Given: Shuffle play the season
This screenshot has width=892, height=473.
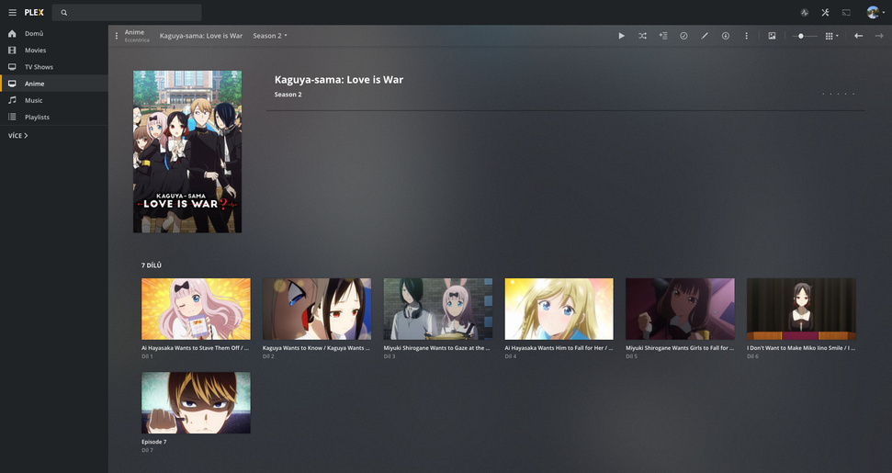Looking at the screenshot, I should 642,36.
